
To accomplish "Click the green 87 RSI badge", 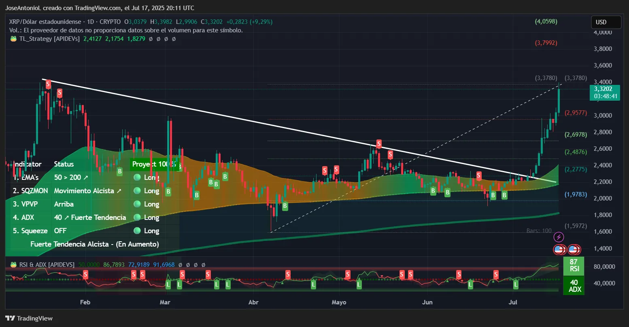I will [x=574, y=265].
